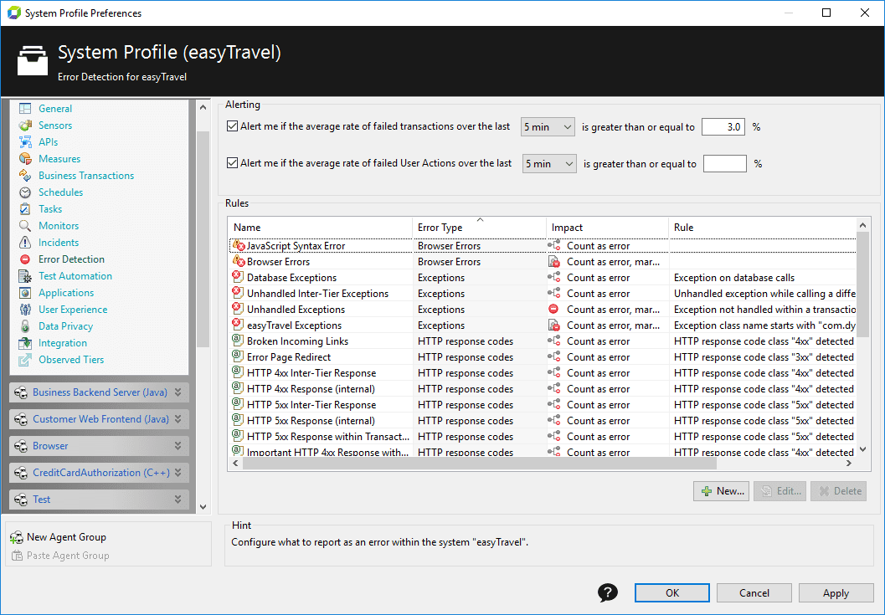Click the Cancel button
Screen dimensions: 885x615
(x=754, y=593)
